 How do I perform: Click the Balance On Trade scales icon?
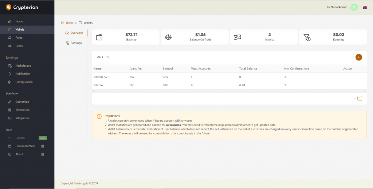168,37
